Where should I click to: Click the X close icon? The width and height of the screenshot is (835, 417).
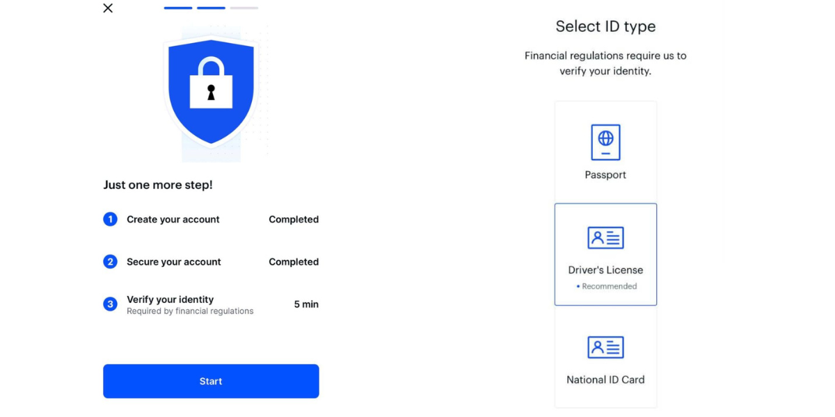[x=108, y=8]
